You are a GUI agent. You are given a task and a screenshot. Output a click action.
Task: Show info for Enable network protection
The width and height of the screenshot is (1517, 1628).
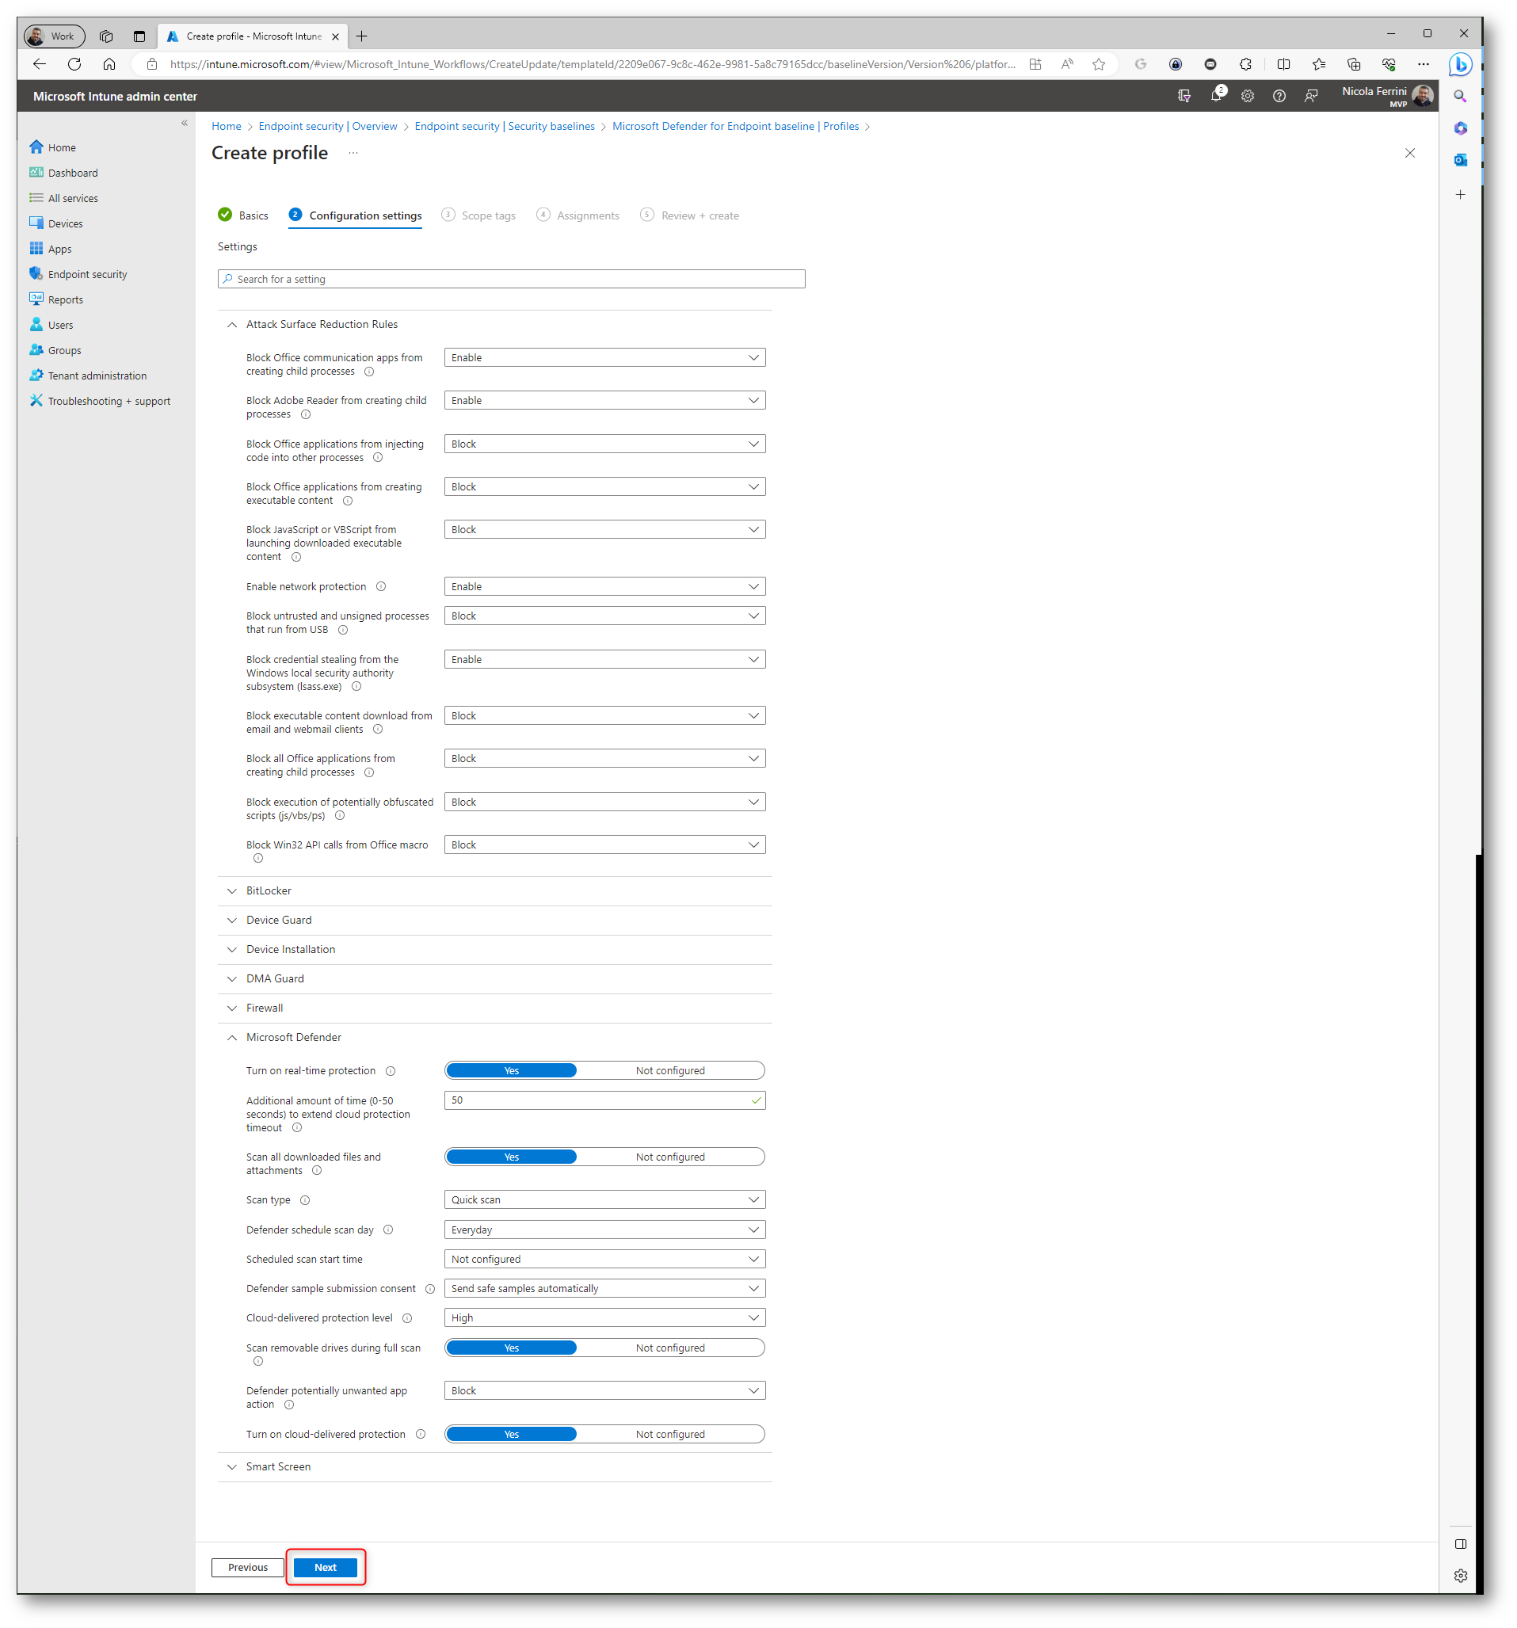381,586
